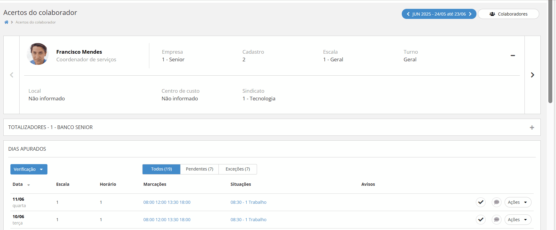Show next collaborator with right arrow
The image size is (556, 230).
[x=532, y=75]
